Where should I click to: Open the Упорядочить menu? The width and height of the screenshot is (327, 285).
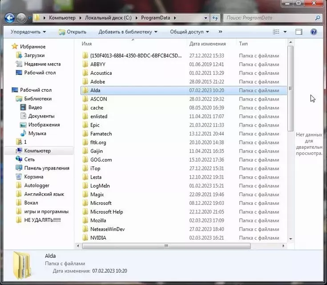(x=28, y=32)
